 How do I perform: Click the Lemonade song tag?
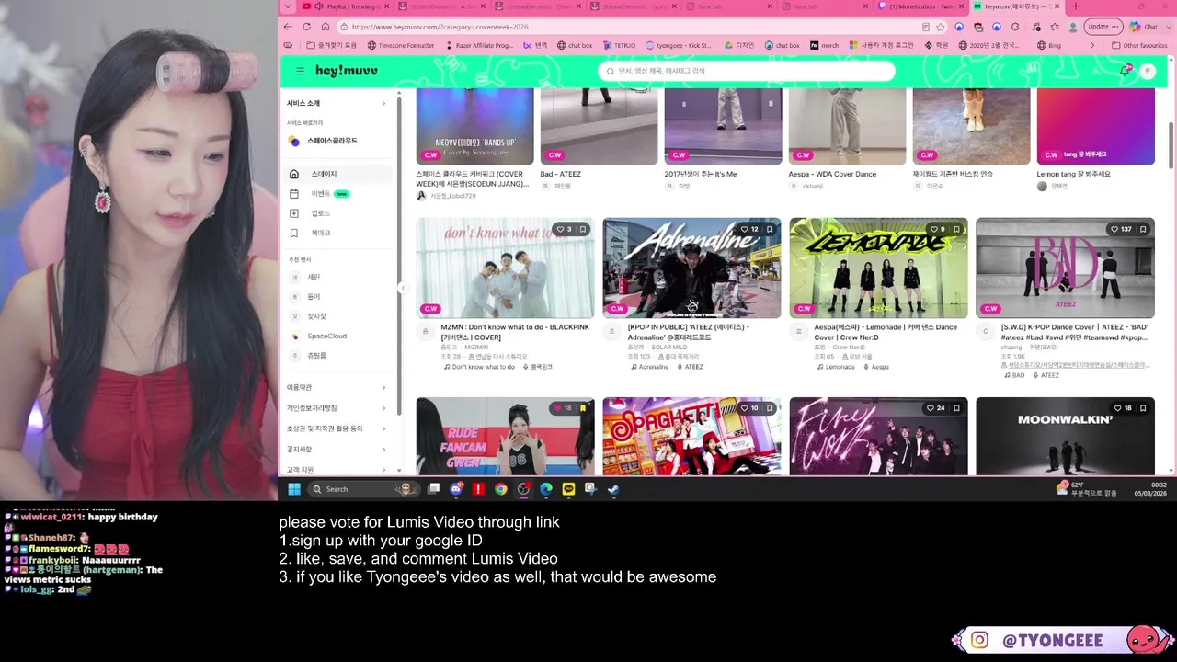(835, 367)
